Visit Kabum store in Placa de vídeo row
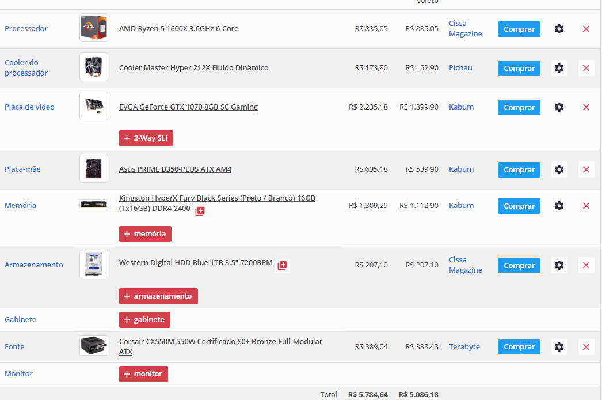The height and width of the screenshot is (400, 602). coord(461,107)
